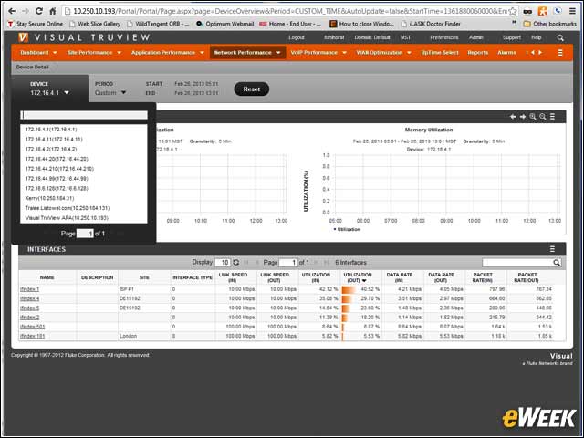Open the Support link
The image size is (584, 438).
[512, 37]
